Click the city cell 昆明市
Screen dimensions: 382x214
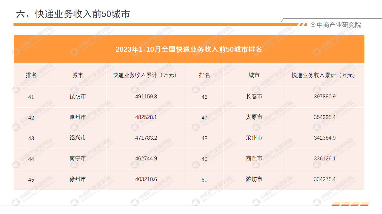point(78,97)
